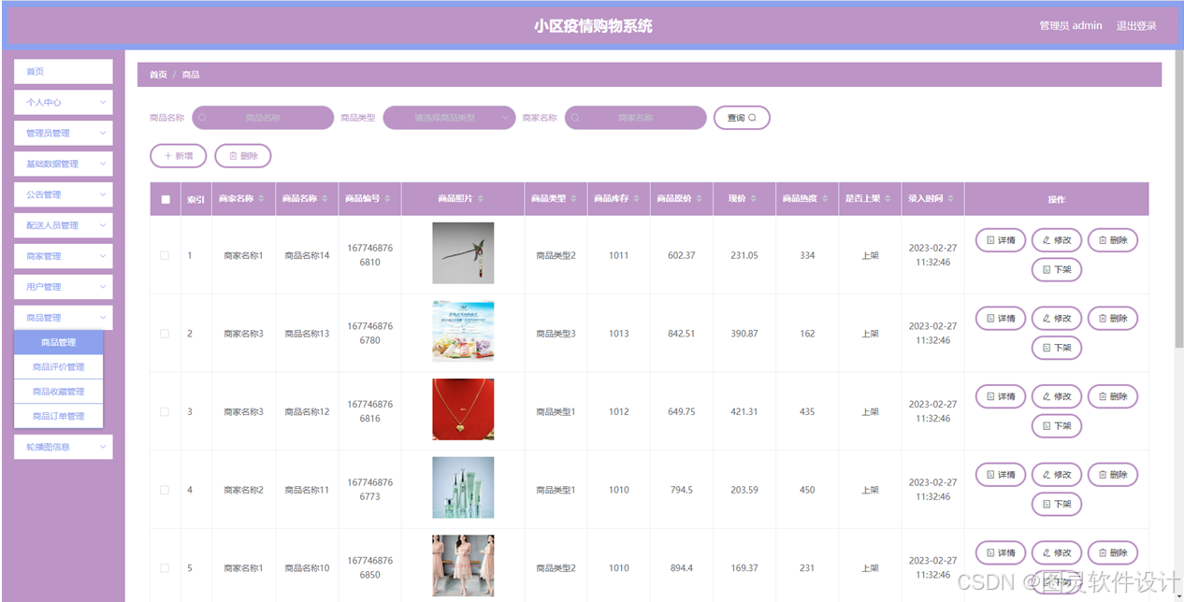Expand the 用户管理 sidebar menu
The height and width of the screenshot is (602, 1184).
(x=64, y=287)
